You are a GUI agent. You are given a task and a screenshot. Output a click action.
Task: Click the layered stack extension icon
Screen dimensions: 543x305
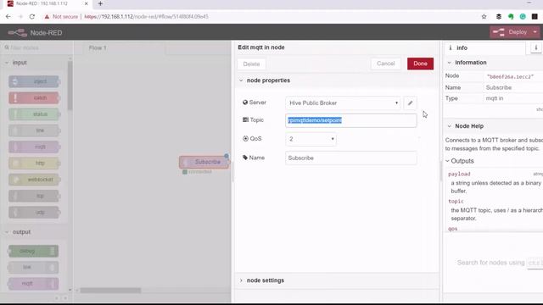tap(499, 16)
